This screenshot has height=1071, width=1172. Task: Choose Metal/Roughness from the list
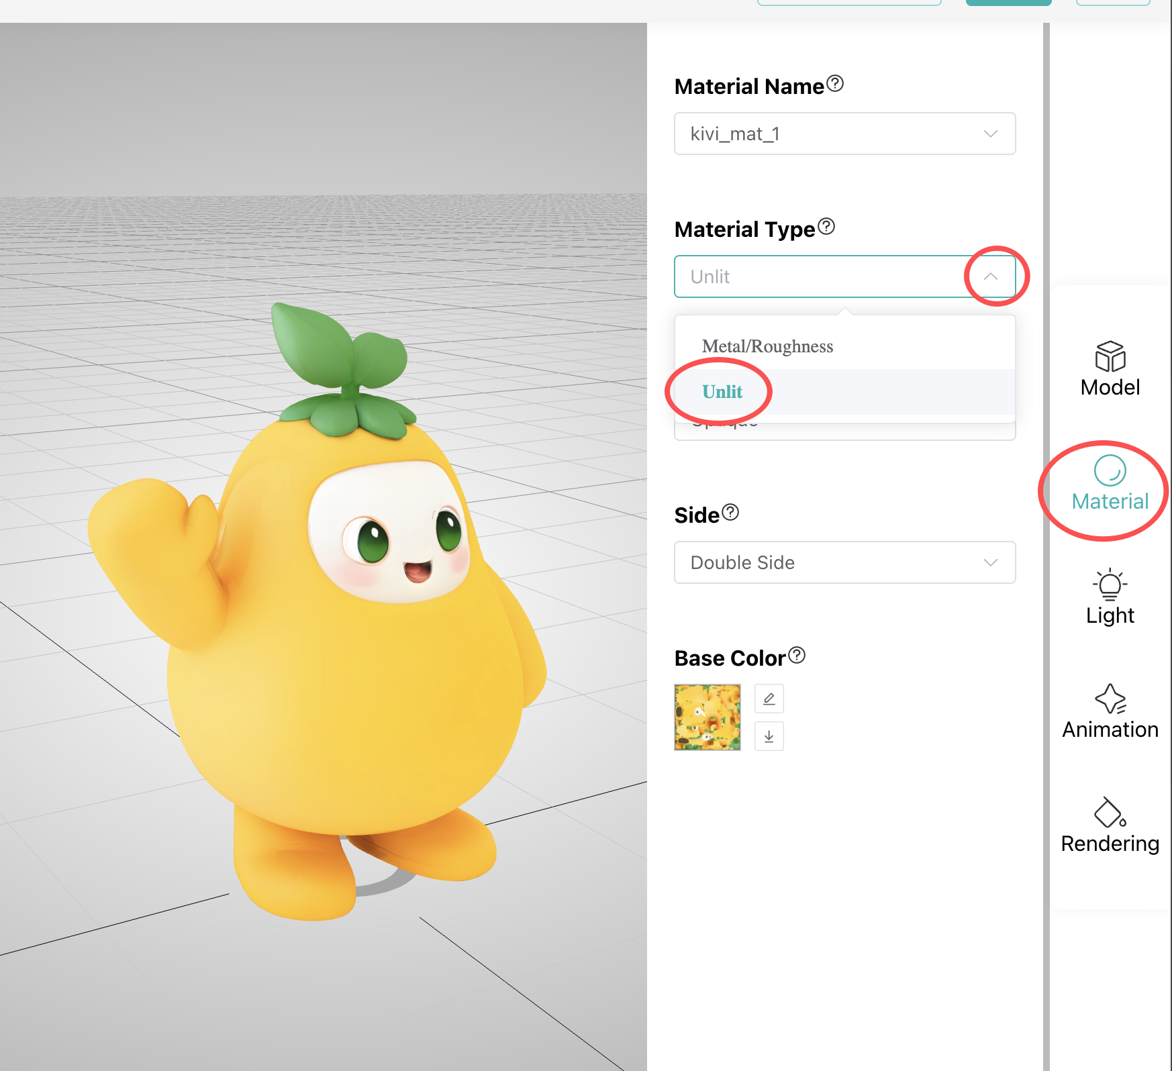[767, 346]
